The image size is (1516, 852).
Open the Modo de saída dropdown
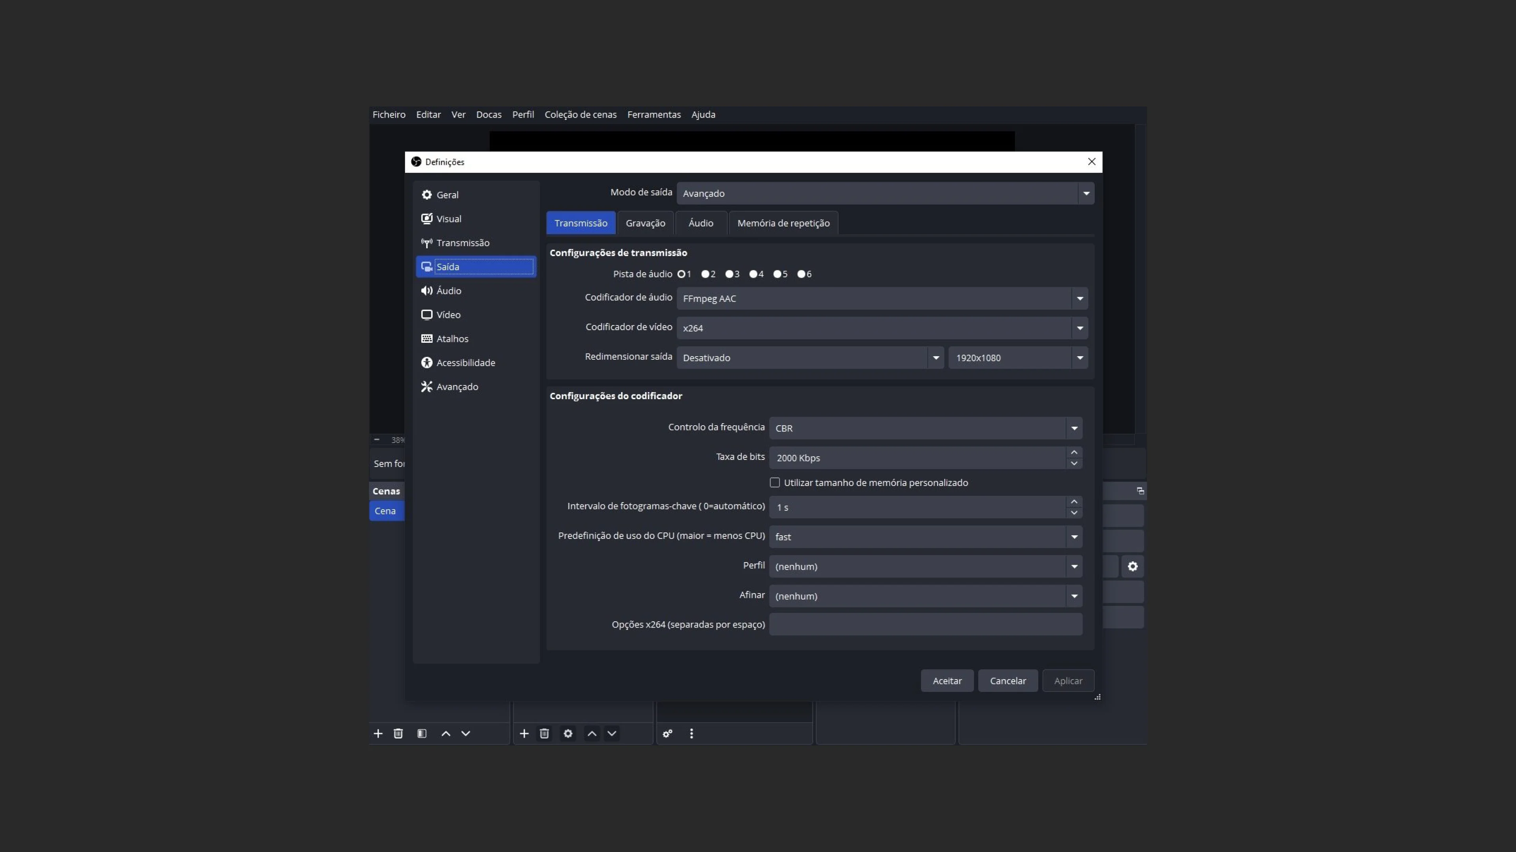point(885,193)
